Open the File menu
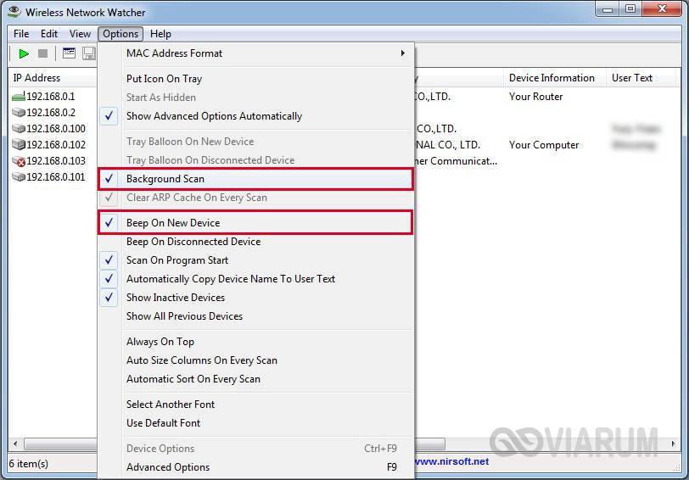Screen dimensions: 689x480 (x=21, y=34)
